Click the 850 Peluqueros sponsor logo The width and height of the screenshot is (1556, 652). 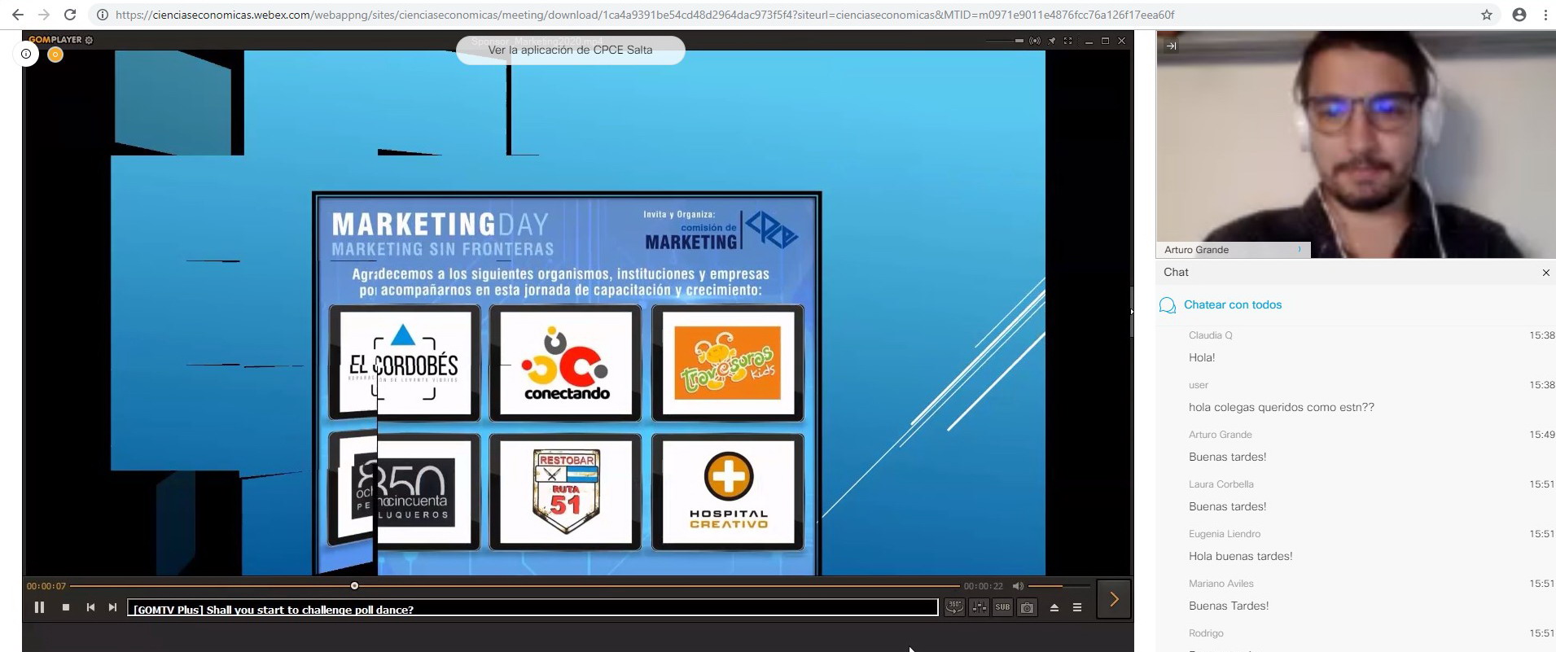[405, 492]
